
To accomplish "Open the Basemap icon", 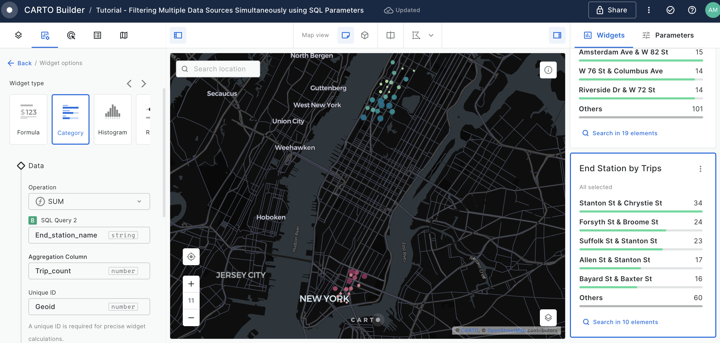I will 124,35.
